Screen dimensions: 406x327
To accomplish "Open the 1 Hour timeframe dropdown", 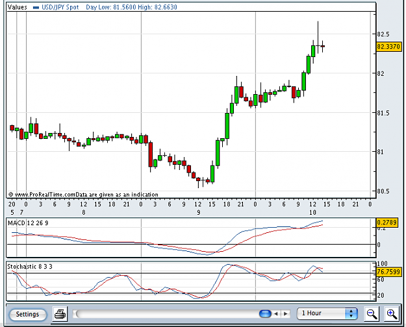I will point(327,313).
